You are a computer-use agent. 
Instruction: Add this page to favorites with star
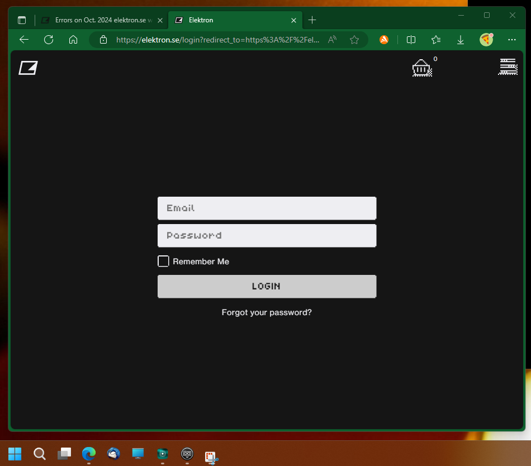point(354,40)
